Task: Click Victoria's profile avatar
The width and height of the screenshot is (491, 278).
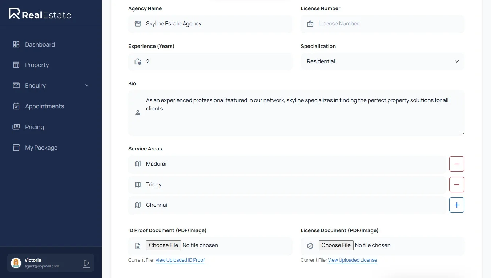Action: click(x=16, y=263)
